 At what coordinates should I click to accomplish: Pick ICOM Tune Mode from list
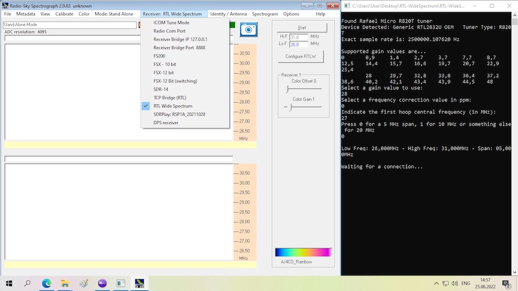point(171,23)
